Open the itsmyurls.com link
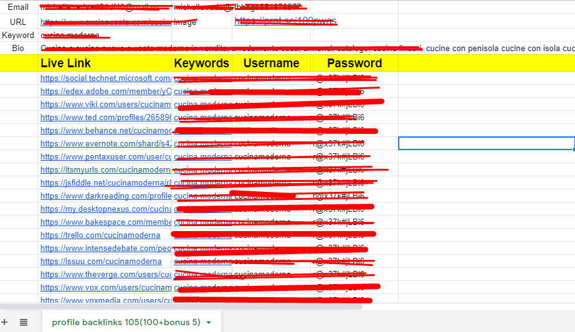The height and width of the screenshot is (332, 575). pos(105,170)
